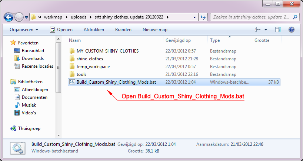Image resolution: width=303 pixels, height=161 pixels.
Task: Select Favorieten in the navigation pane
Action: coord(28,43)
